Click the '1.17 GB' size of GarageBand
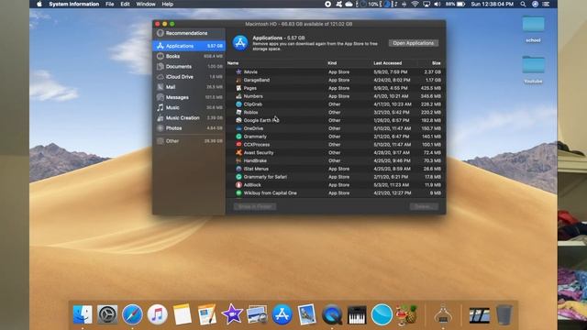 tap(433, 80)
